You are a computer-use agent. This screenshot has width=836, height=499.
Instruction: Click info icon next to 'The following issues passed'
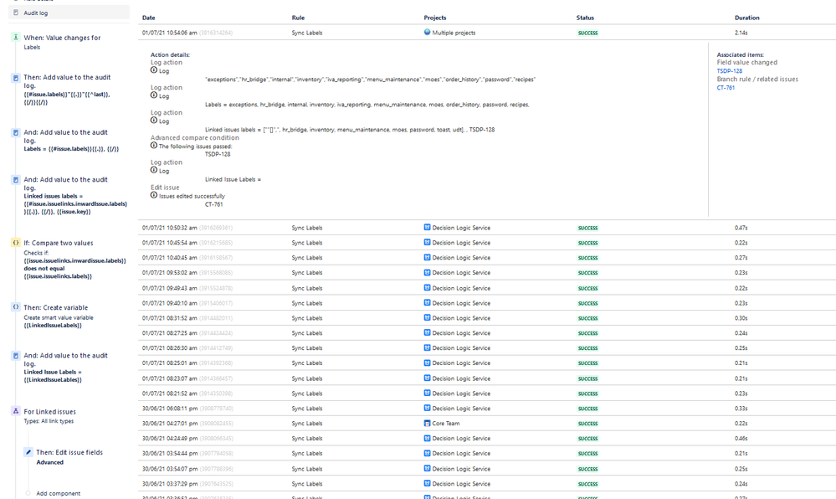pyautogui.click(x=153, y=145)
